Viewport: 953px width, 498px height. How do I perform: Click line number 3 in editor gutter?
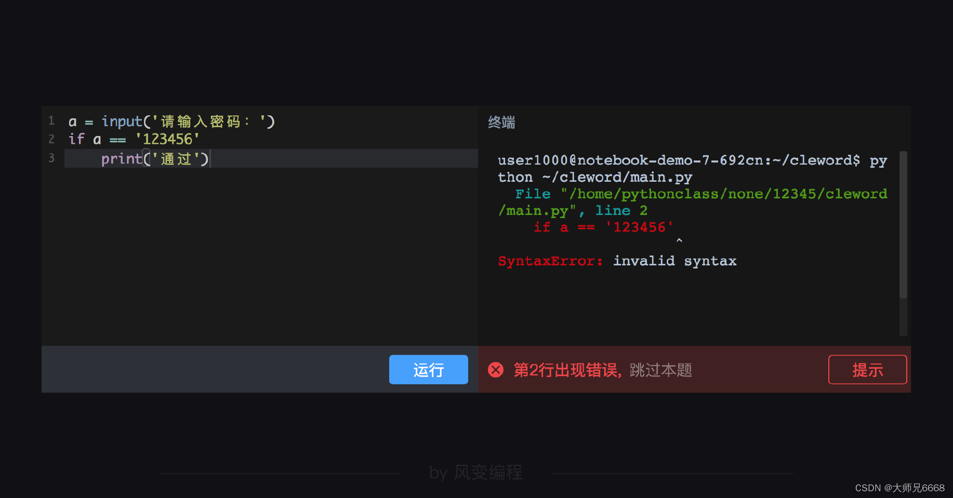pyautogui.click(x=51, y=158)
